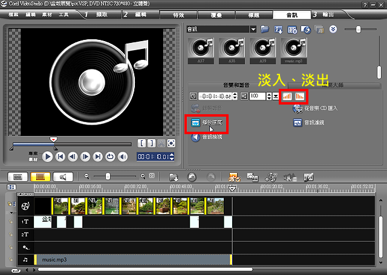Viewport: 387px width, 275px height.
Task: Click the undo icon
Action: coord(192,177)
